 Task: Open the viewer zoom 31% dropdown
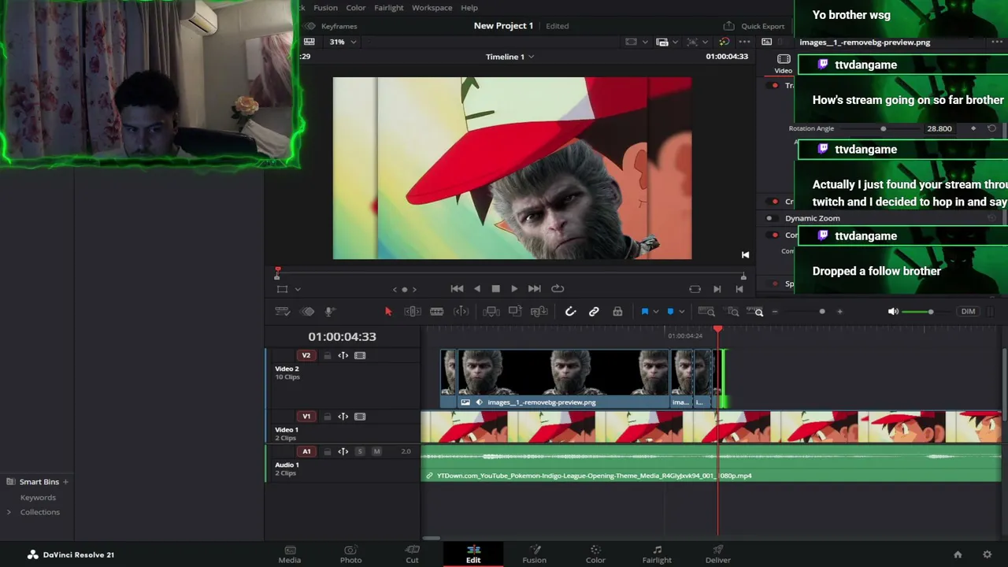click(343, 42)
